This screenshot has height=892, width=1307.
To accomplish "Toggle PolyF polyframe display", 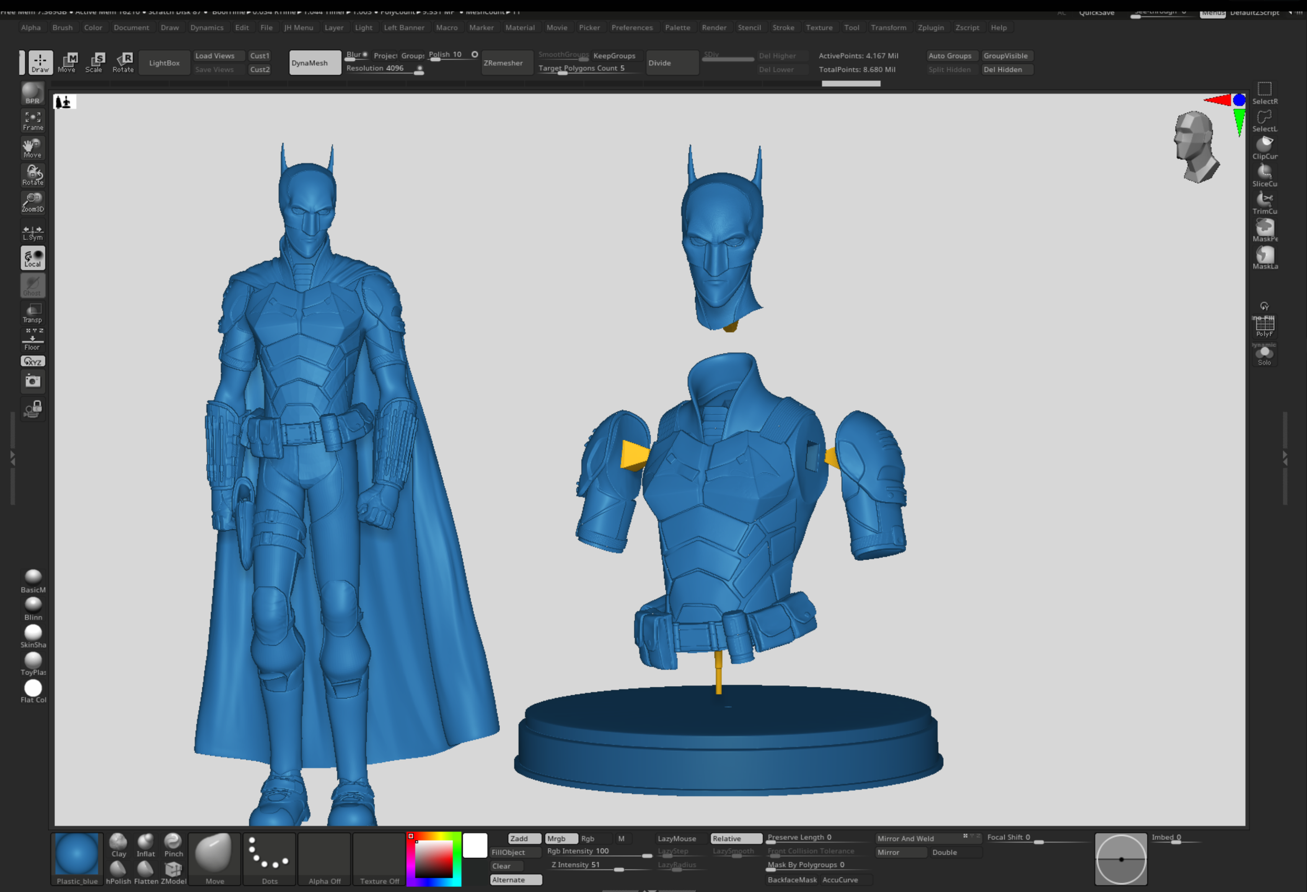I will (1265, 326).
